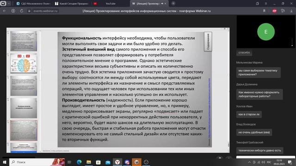Open the purple chat app in taskbar
The height and width of the screenshot is (166, 296).
click(127, 162)
